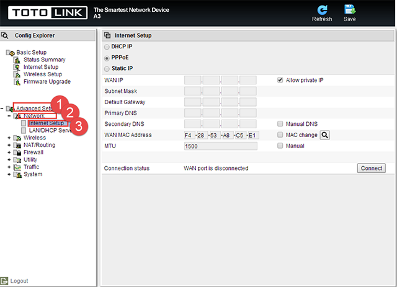
Task: Click the Logout link
Action: (x=19, y=281)
